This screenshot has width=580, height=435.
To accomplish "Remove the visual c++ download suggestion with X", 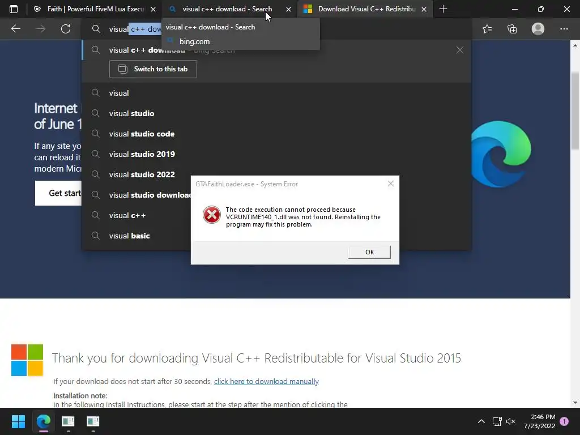I will pos(459,50).
